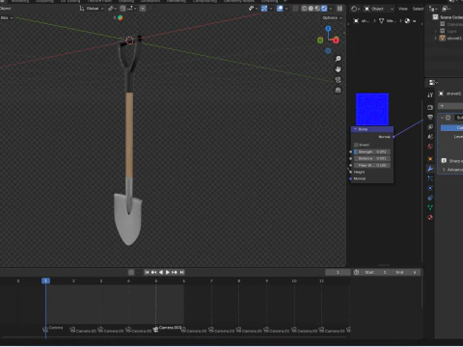Collapse the Subdivision modifier panel
Image resolution: width=463 pixels, height=347 pixels.
(443, 118)
